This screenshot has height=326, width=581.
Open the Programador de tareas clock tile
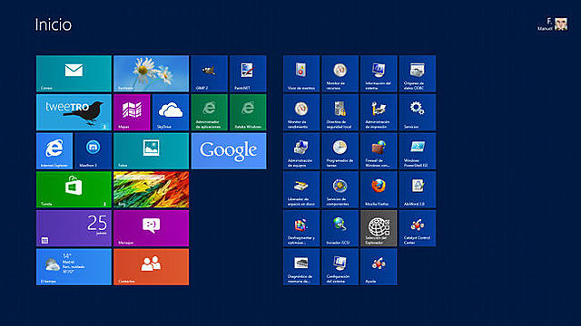(340, 151)
